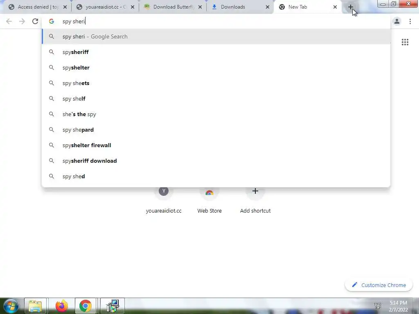Close the New Tab tab
This screenshot has width=419, height=314.
(x=335, y=7)
